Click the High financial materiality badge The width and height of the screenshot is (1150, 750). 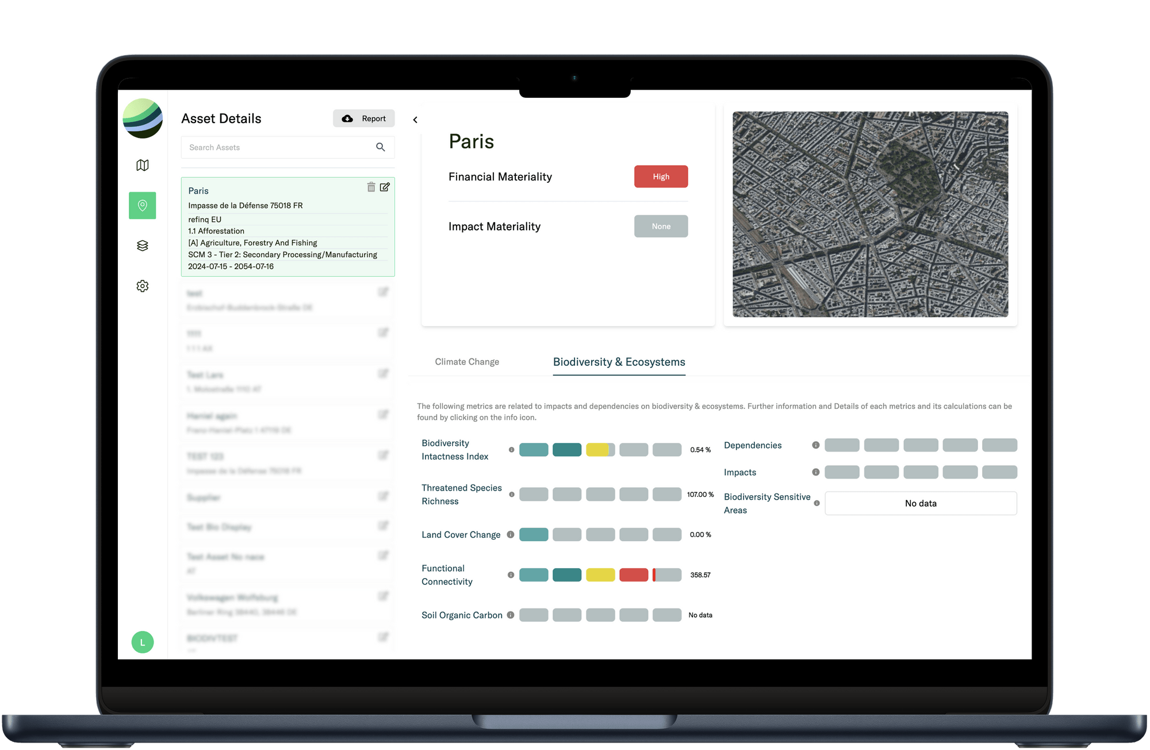click(661, 177)
